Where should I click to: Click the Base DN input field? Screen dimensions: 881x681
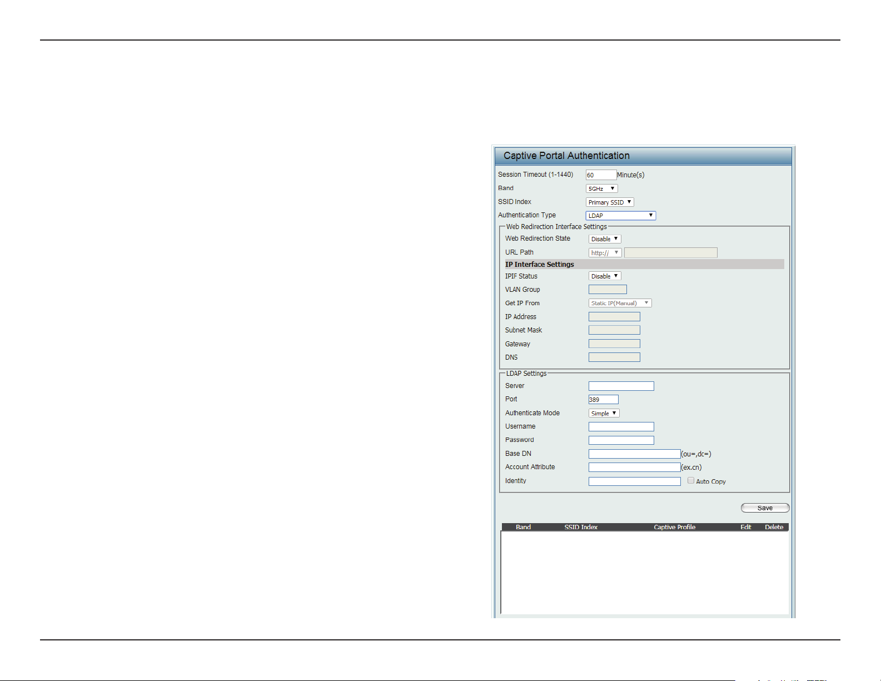pos(635,454)
